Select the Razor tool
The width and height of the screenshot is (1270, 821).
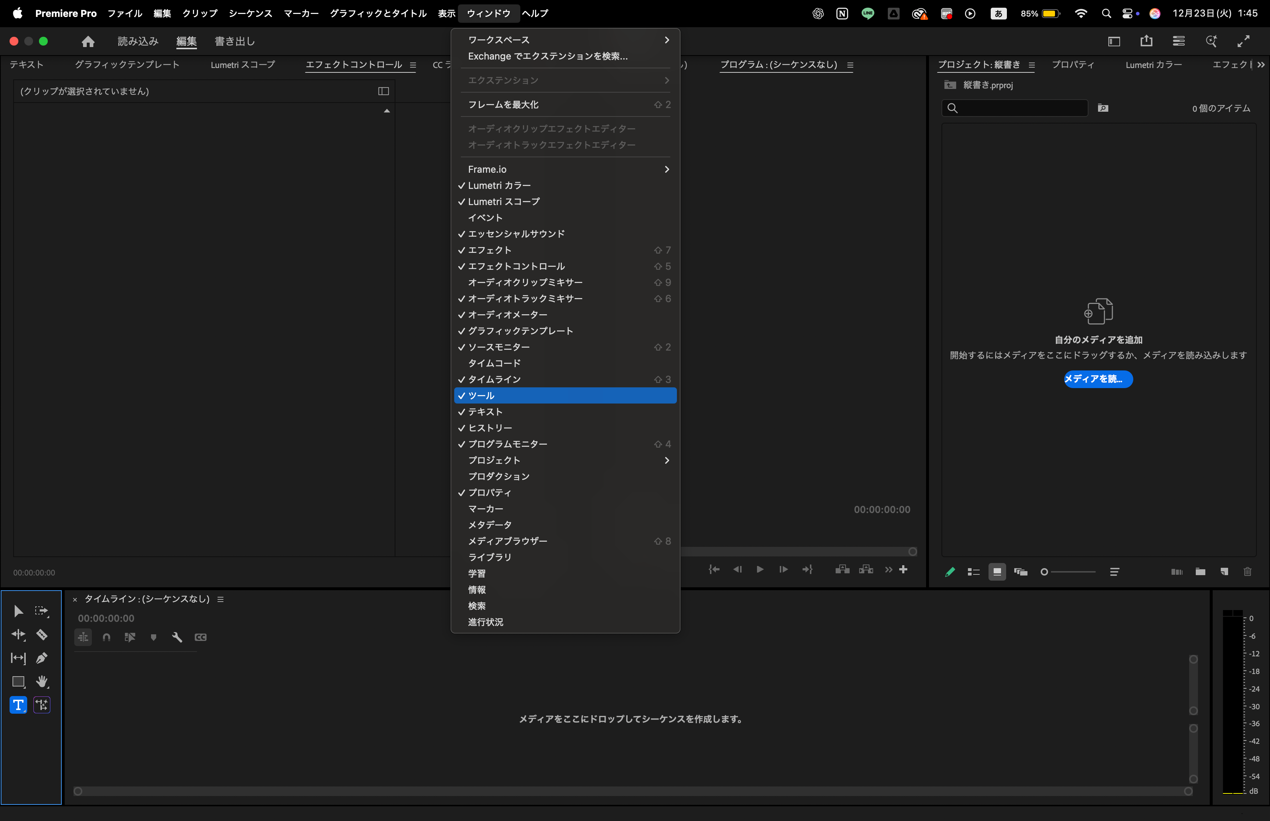click(42, 634)
